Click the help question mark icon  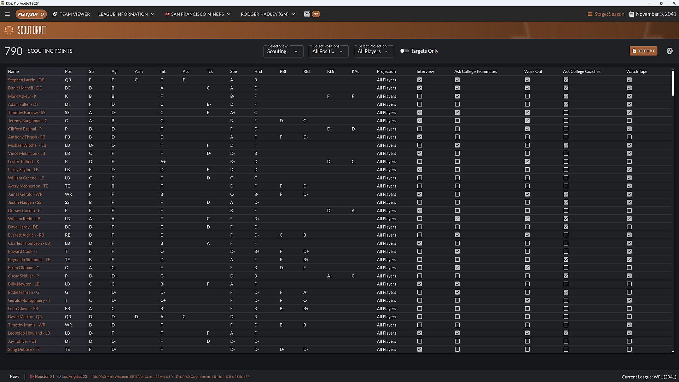[x=669, y=51]
